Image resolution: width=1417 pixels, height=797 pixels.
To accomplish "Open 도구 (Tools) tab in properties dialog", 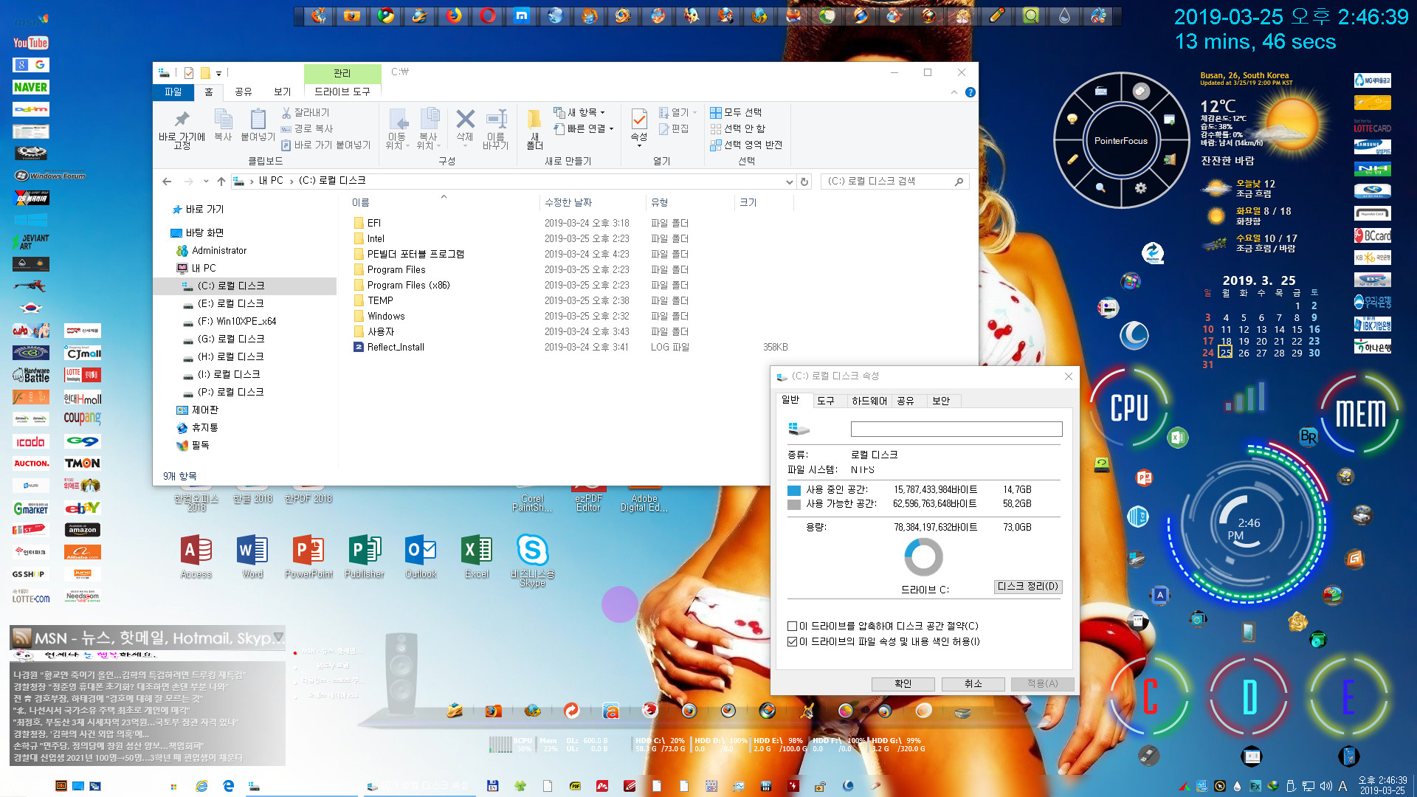I will 826,401.
